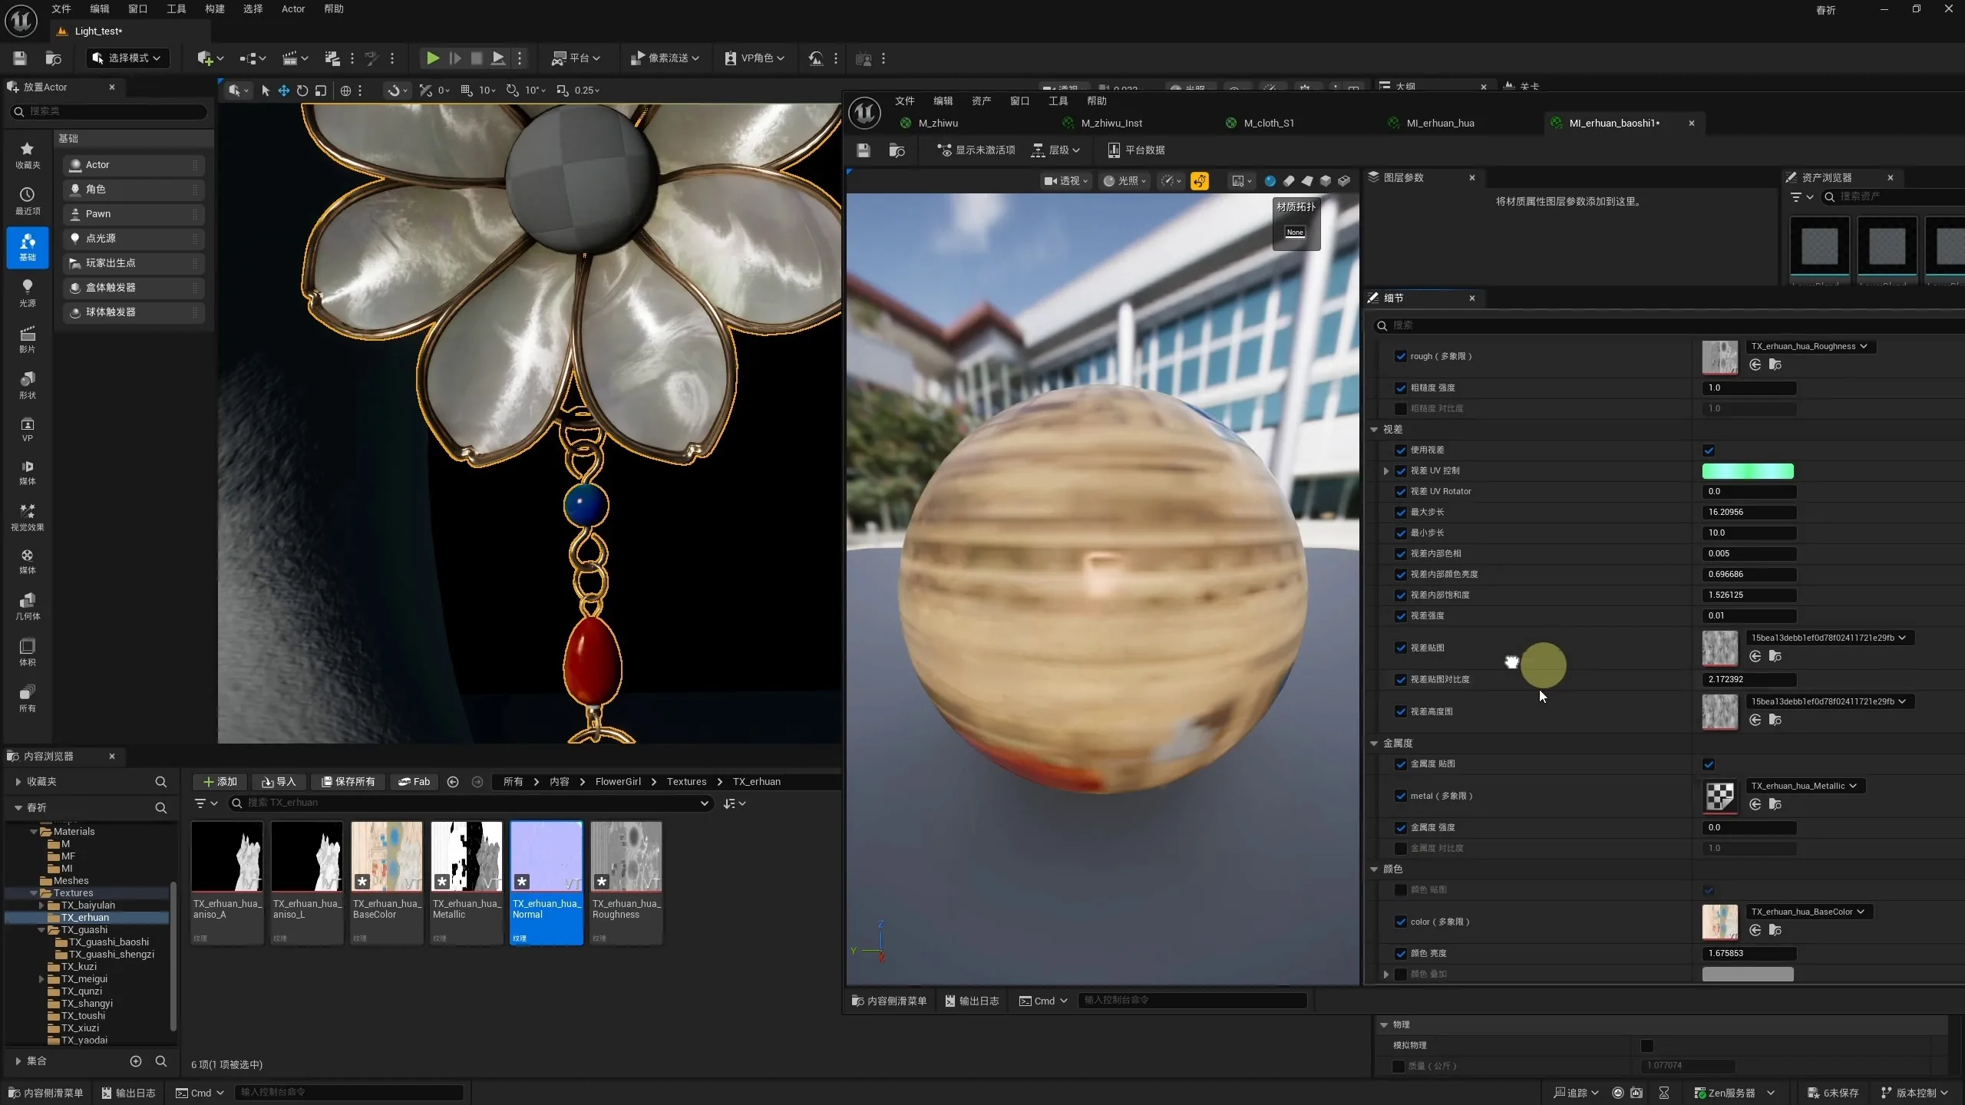Open the TX_erhuan_hua_Roughness texture dropdown
This screenshot has height=1105, width=1965.
[x=1810, y=347]
